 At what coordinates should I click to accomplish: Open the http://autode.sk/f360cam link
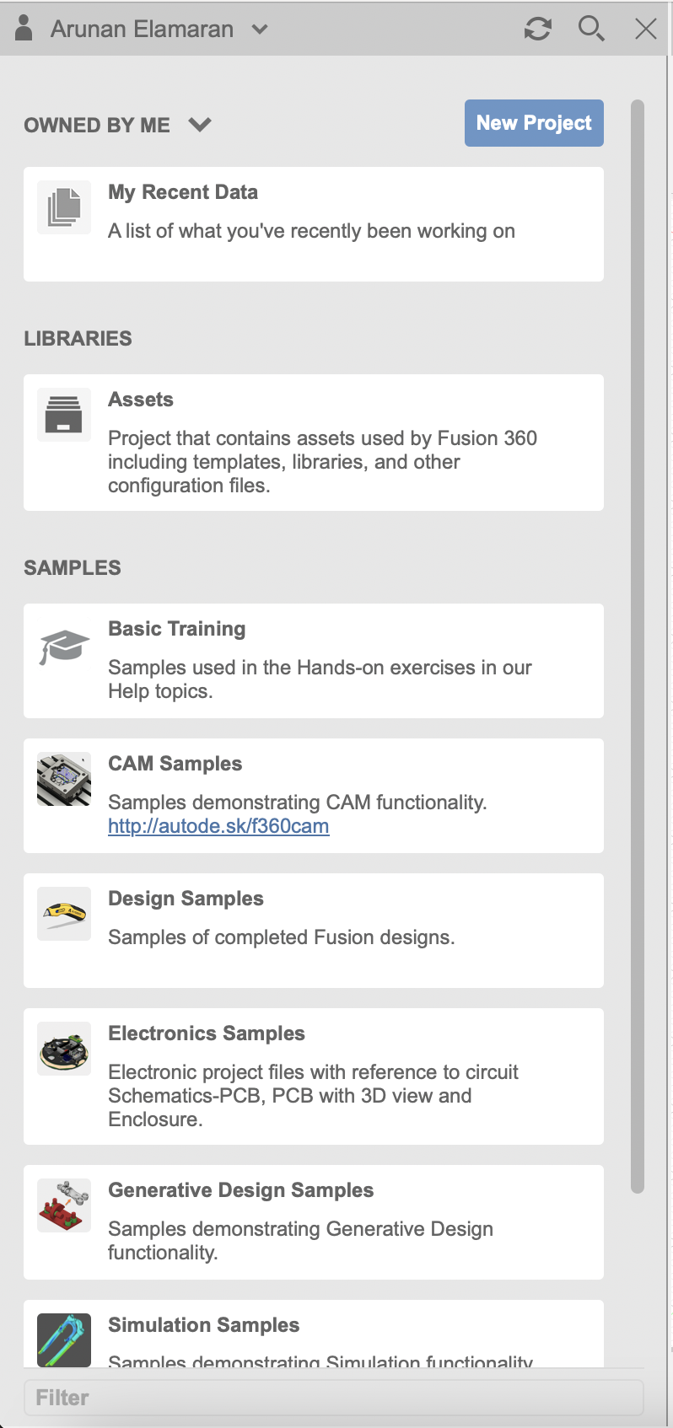click(x=218, y=826)
